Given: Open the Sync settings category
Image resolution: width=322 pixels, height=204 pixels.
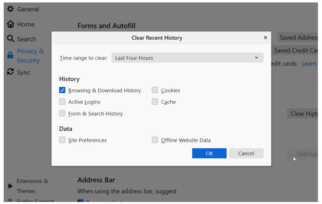Looking at the screenshot, I should 23,72.
